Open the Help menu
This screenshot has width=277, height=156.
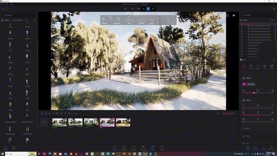click(12, 4)
